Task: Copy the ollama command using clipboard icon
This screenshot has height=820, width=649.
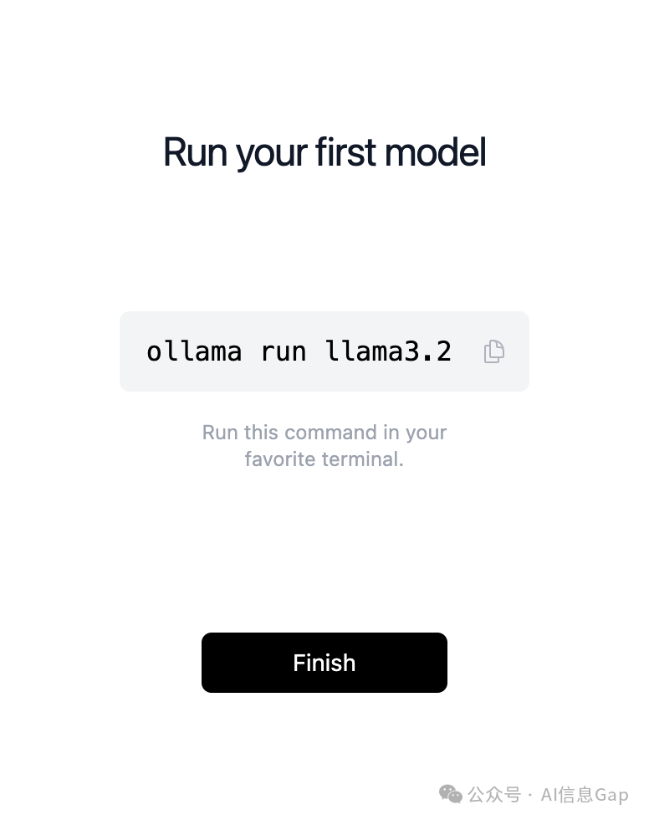Action: (493, 351)
